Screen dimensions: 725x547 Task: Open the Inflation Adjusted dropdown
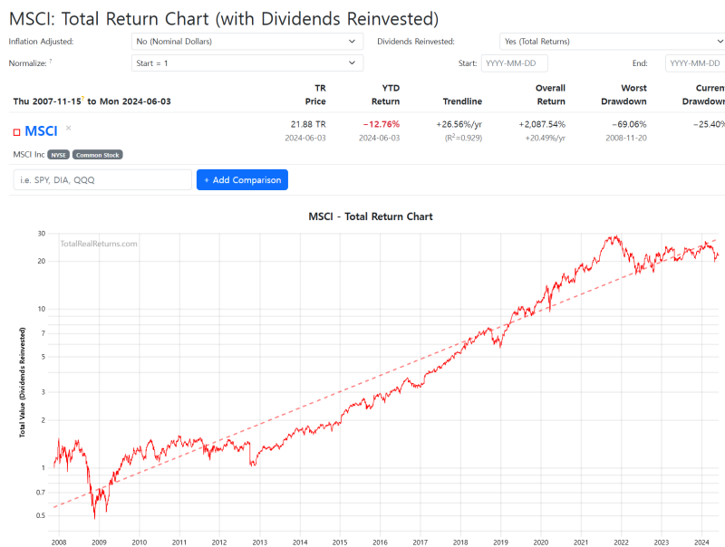pos(247,42)
